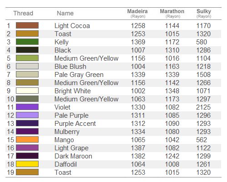Click the Black thread color swatch
This screenshot has height=182, width=227.
point(27,50)
